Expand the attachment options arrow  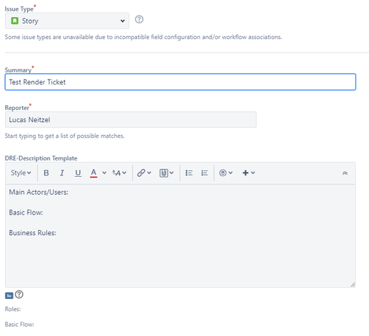click(x=172, y=173)
